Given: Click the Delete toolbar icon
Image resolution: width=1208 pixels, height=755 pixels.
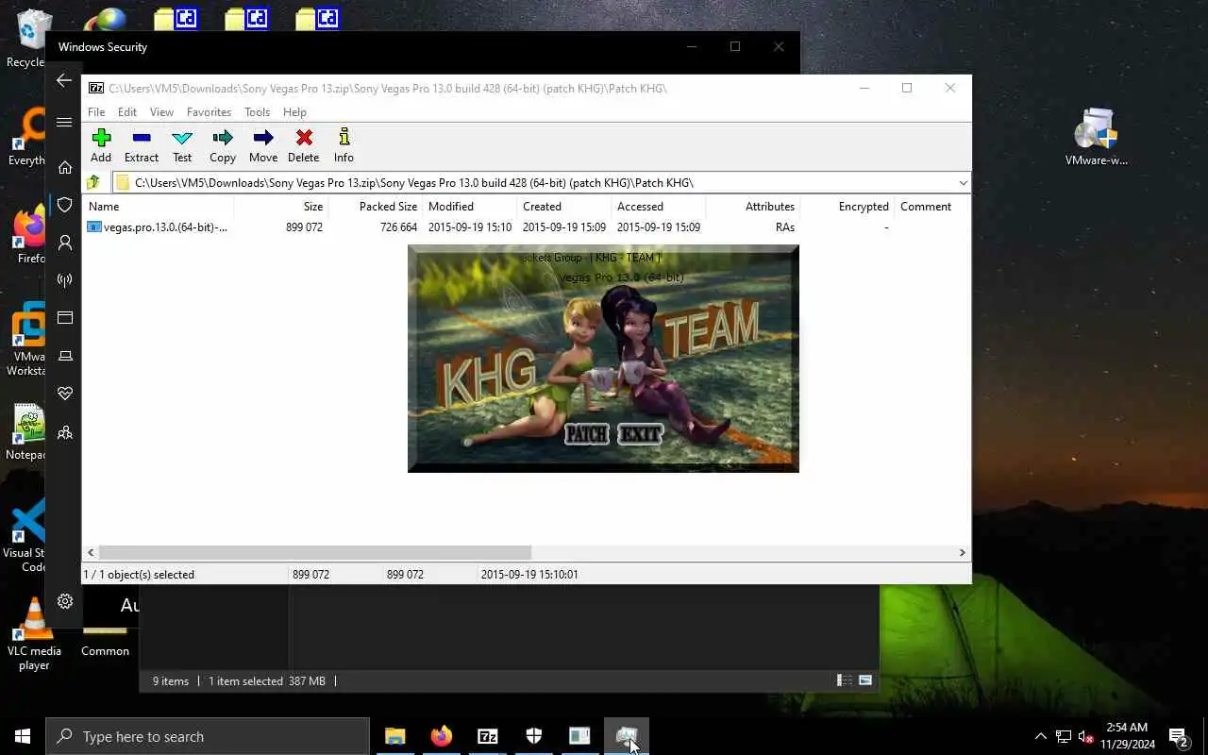Looking at the screenshot, I should [304, 145].
